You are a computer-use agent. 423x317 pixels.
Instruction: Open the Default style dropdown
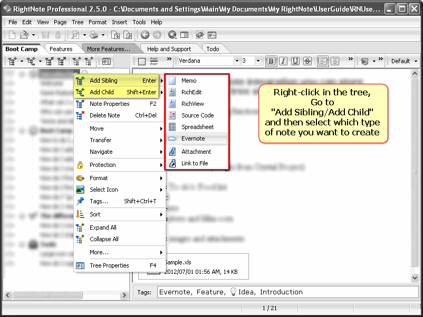[x=416, y=62]
